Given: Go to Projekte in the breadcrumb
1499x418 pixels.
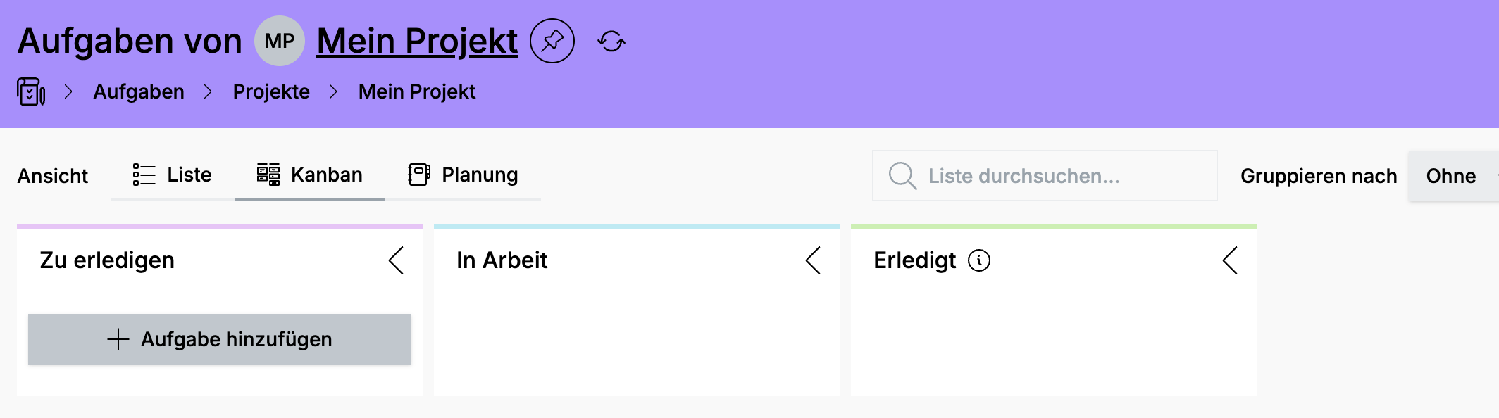Looking at the screenshot, I should (x=271, y=91).
